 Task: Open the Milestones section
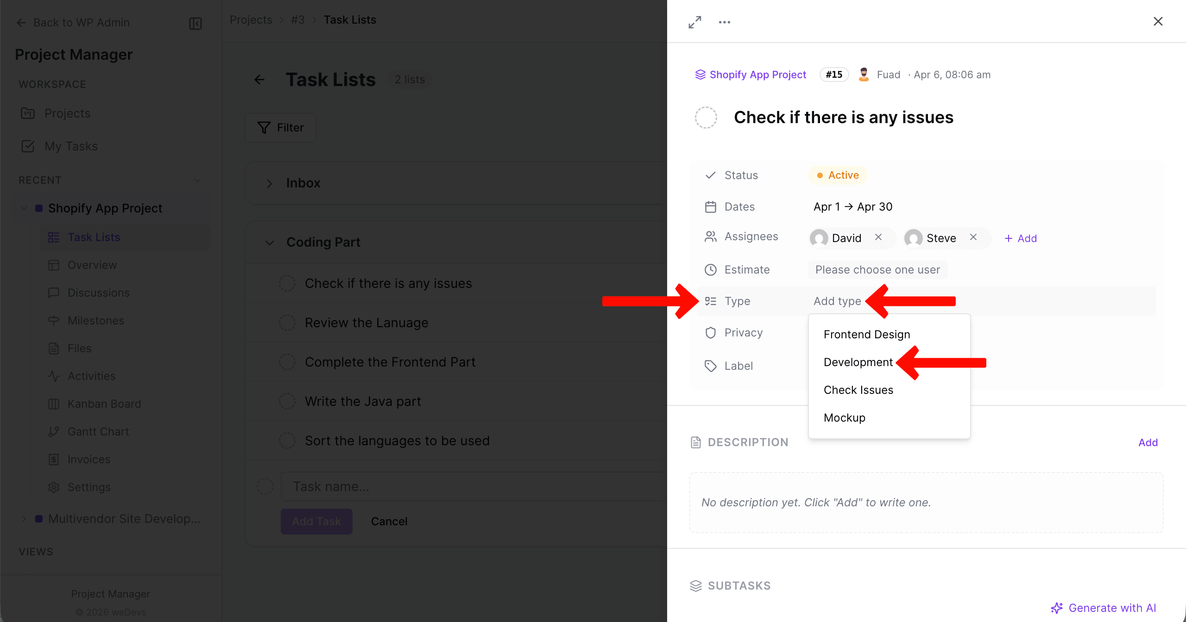[95, 320]
